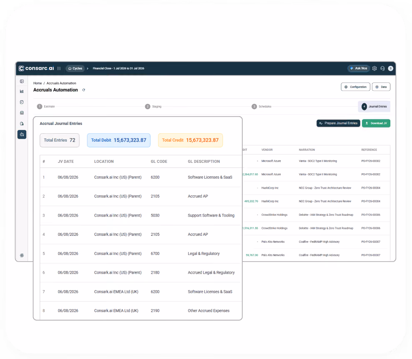The height and width of the screenshot is (359, 412).
Task: Click amount 59,767.00 cell
Action: click(x=252, y=255)
